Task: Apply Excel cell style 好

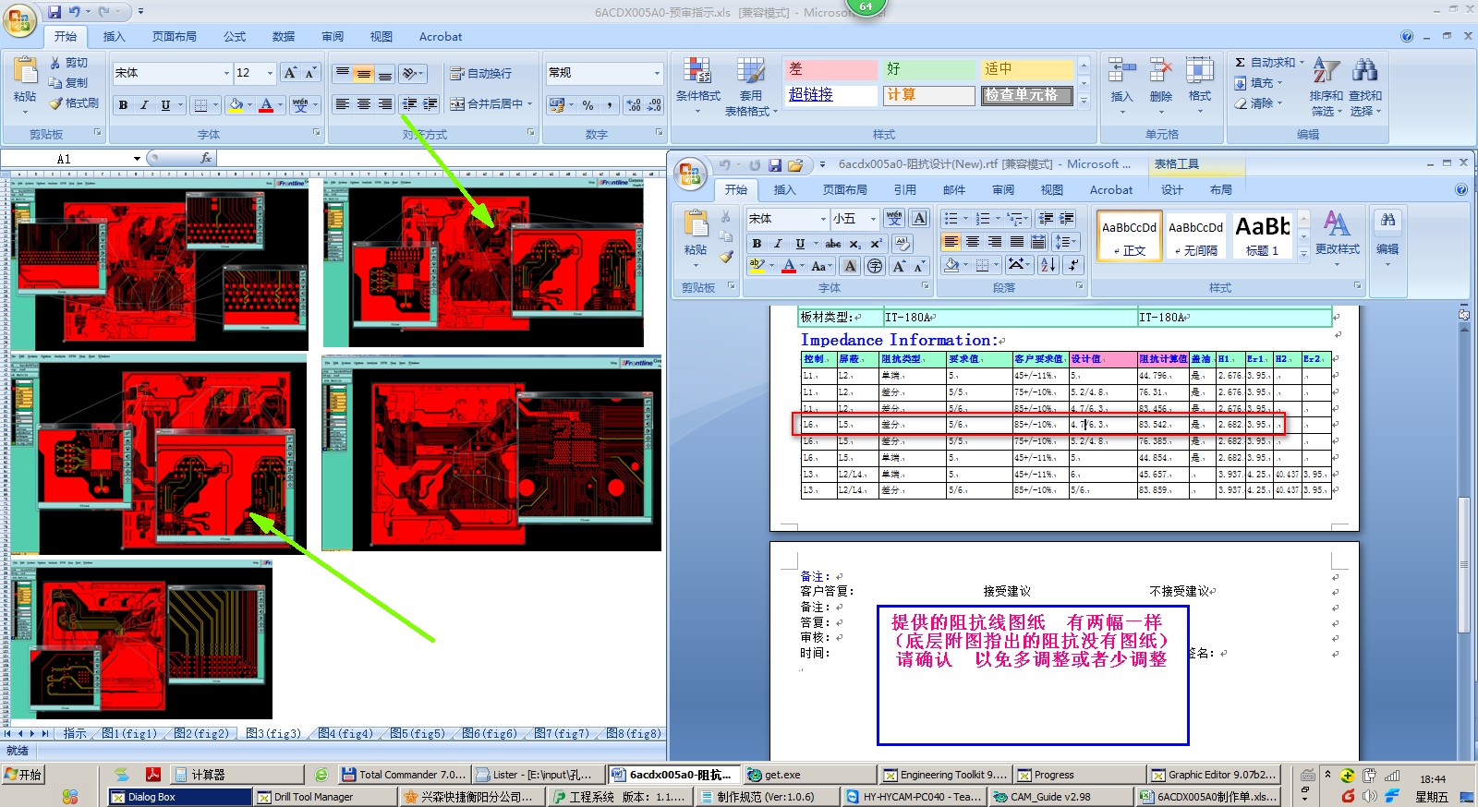Action: (x=928, y=69)
